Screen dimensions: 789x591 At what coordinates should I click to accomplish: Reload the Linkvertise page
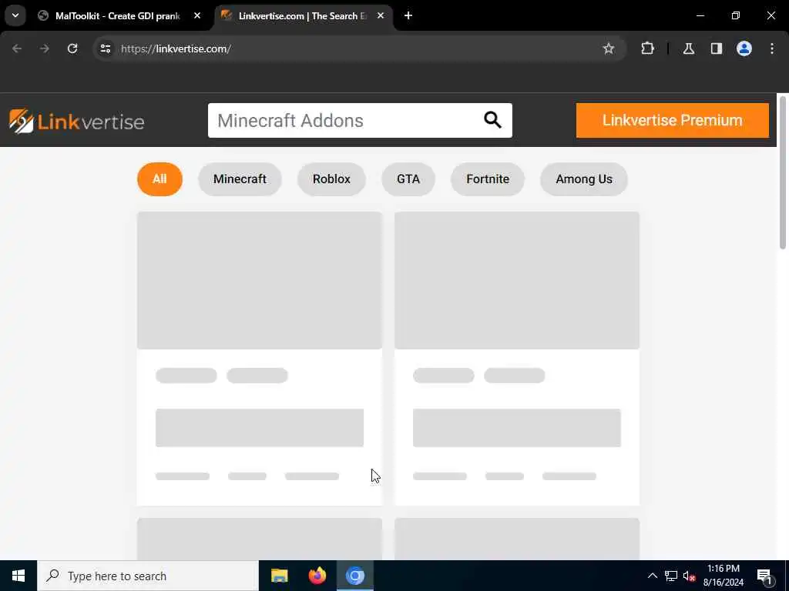72,48
